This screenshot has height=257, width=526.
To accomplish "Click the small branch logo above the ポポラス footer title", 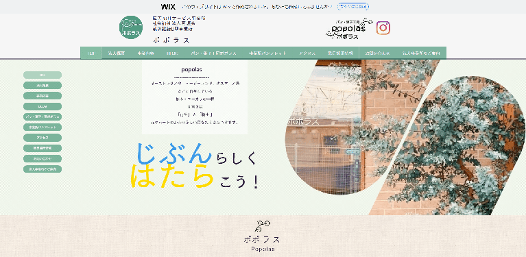I will (262, 226).
